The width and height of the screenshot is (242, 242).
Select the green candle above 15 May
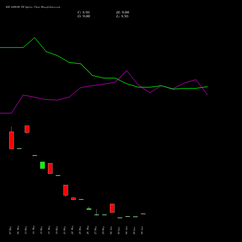click(x=43, y=165)
